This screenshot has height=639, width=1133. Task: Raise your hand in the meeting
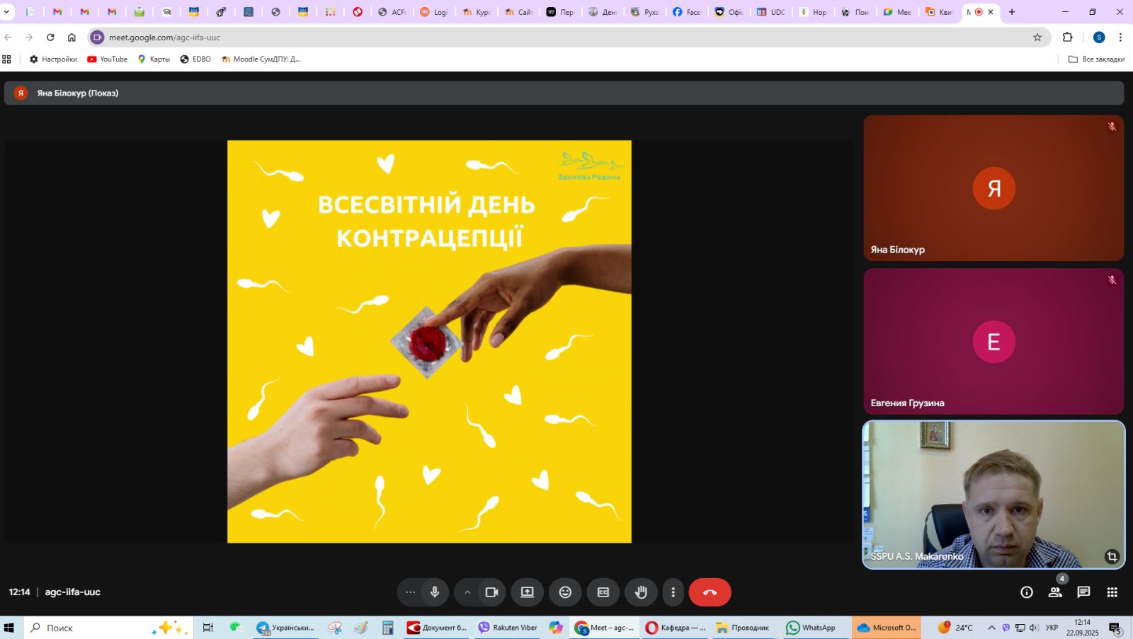click(641, 592)
